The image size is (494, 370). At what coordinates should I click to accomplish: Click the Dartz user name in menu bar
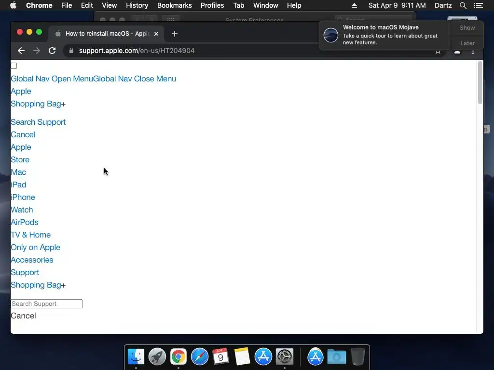click(x=443, y=5)
